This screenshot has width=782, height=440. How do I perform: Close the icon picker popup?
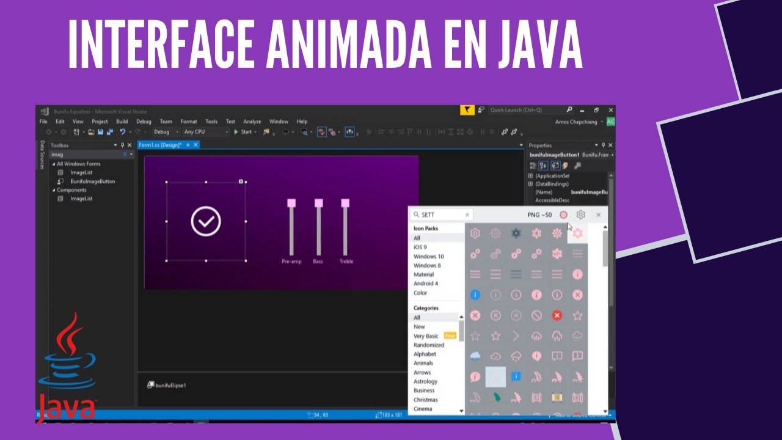point(598,215)
